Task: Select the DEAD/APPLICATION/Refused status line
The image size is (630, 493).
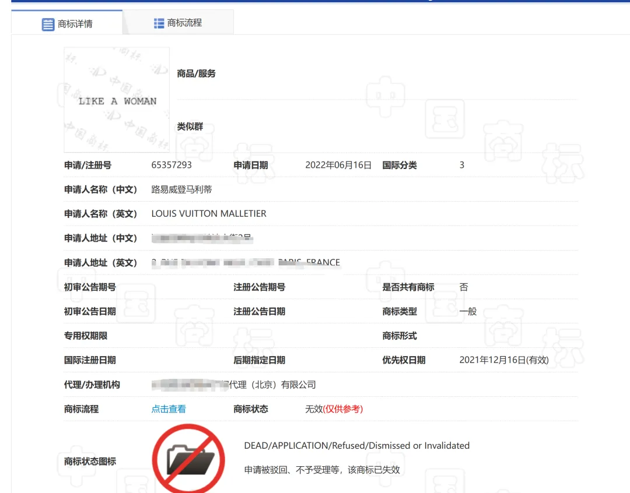Action: point(357,446)
